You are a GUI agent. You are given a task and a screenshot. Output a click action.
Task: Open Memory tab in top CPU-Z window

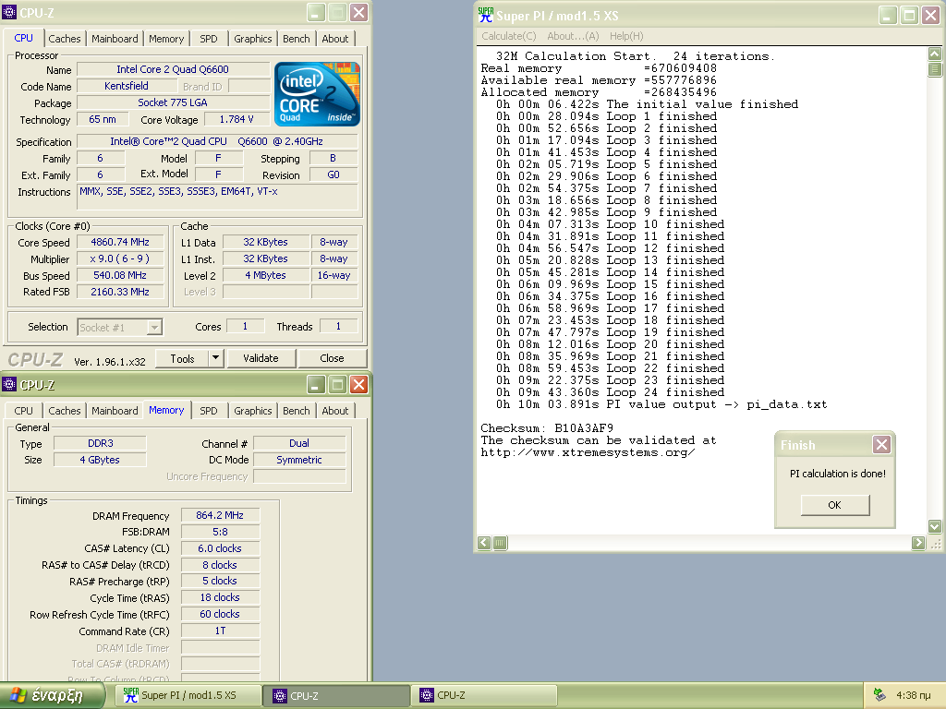tap(166, 39)
